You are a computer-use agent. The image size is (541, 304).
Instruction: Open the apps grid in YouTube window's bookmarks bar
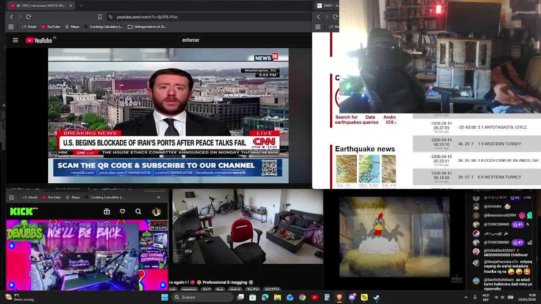point(11,27)
